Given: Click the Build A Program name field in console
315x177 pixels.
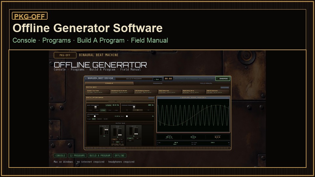Looking at the screenshot, I should [x=134, y=79].
